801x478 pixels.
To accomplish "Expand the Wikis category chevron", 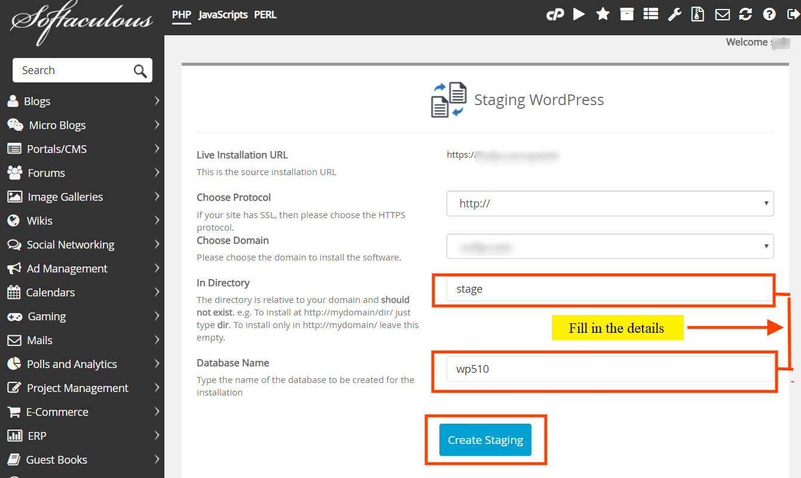I will (157, 220).
